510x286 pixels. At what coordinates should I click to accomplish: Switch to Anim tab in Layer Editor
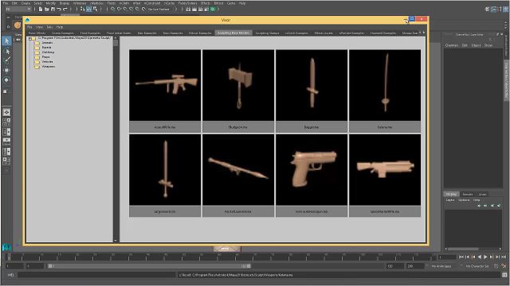[482, 194]
